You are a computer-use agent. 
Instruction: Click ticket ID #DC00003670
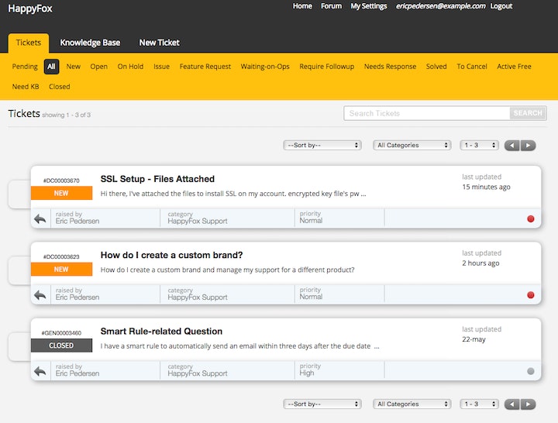point(61,181)
